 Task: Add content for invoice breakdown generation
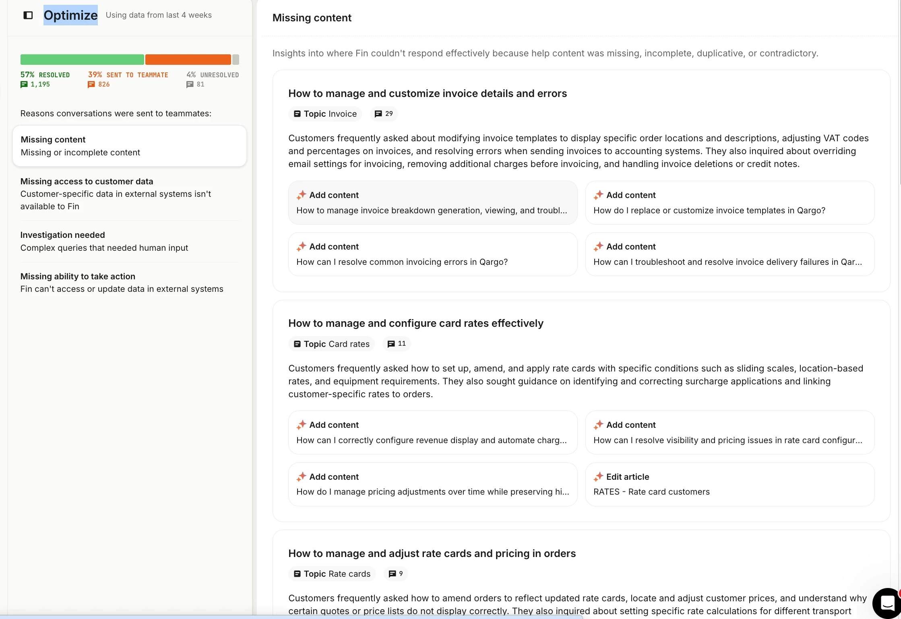(x=433, y=202)
